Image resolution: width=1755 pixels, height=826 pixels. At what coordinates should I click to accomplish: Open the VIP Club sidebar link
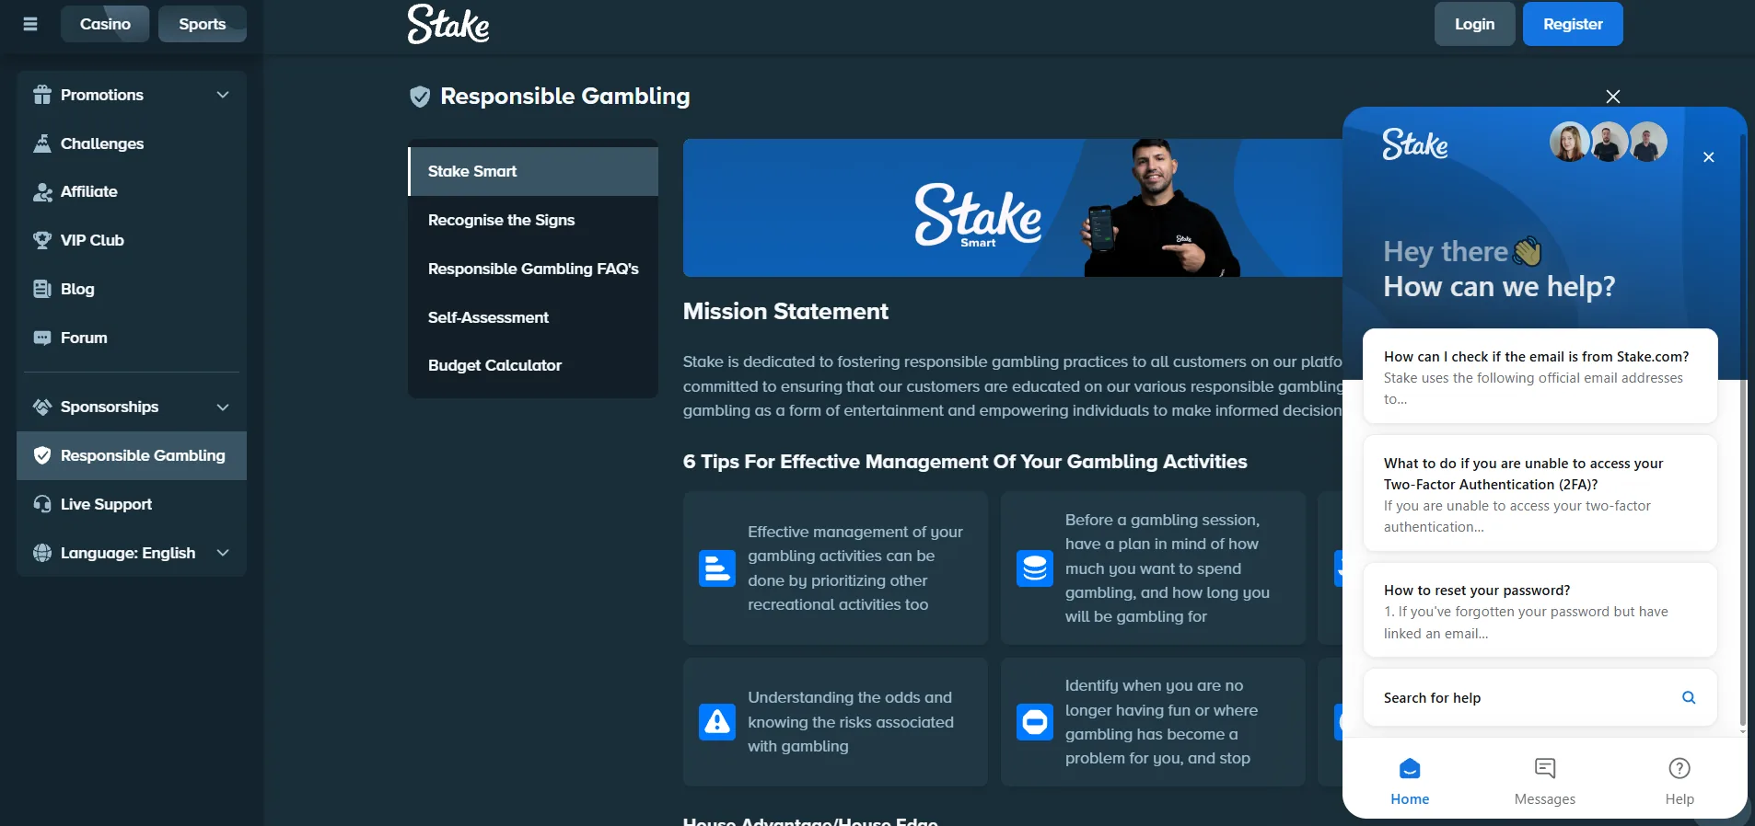(x=132, y=240)
